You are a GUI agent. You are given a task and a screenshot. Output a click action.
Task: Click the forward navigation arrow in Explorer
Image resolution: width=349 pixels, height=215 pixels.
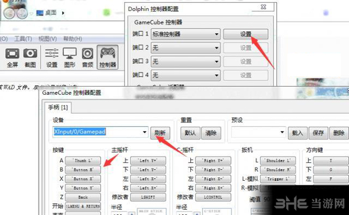click(22, 13)
